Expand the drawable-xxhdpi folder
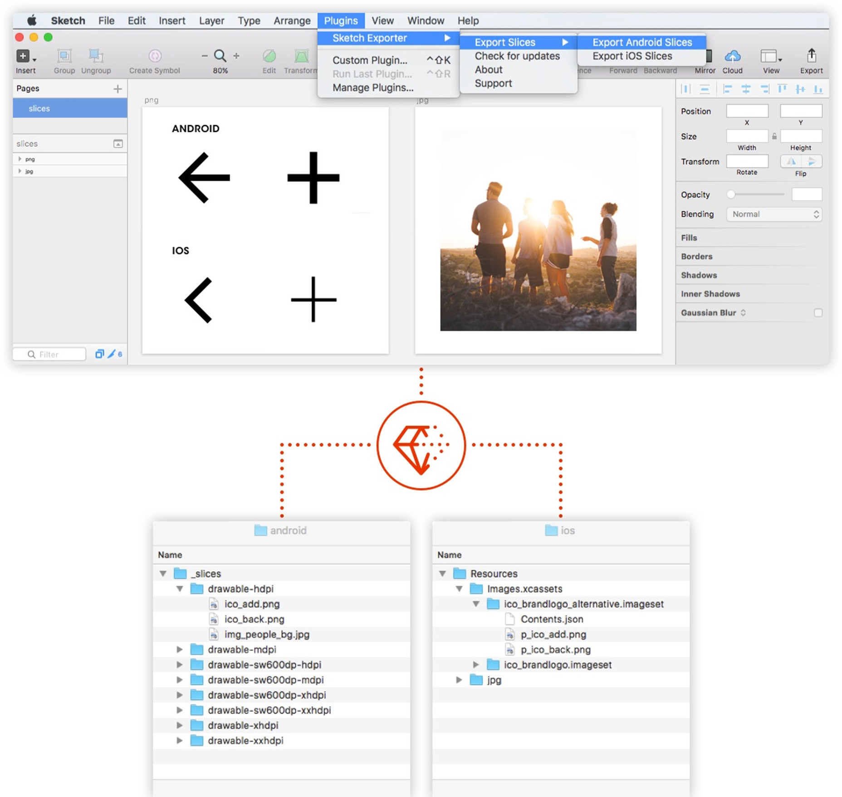This screenshot has width=842, height=797. pos(180,741)
